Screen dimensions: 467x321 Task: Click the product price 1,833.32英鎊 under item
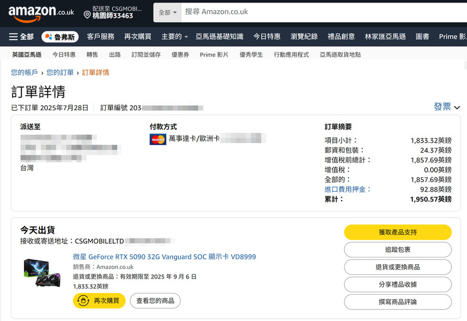(x=91, y=286)
